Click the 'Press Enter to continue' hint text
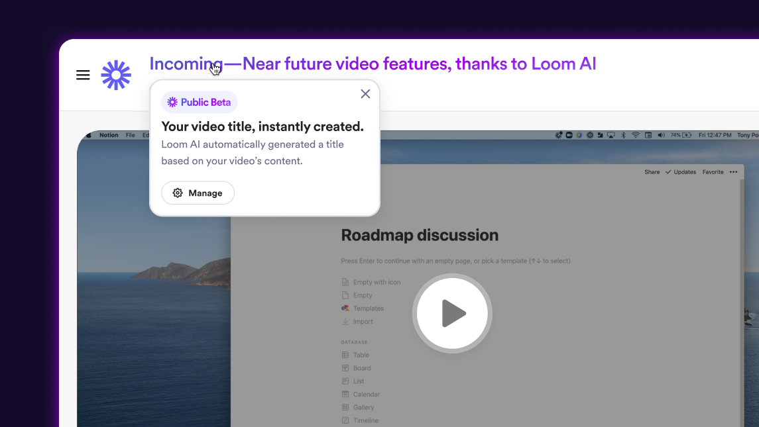Viewport: 759px width, 427px height. 455,261
